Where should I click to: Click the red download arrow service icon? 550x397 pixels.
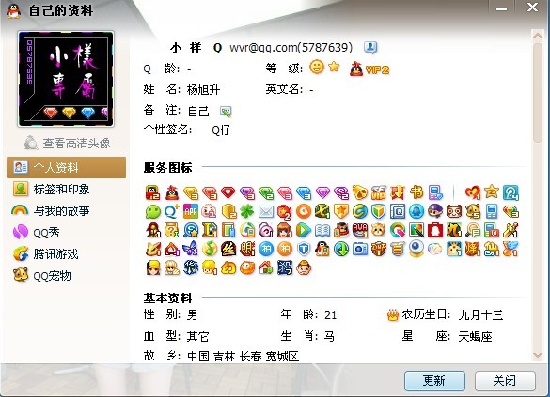click(x=398, y=192)
